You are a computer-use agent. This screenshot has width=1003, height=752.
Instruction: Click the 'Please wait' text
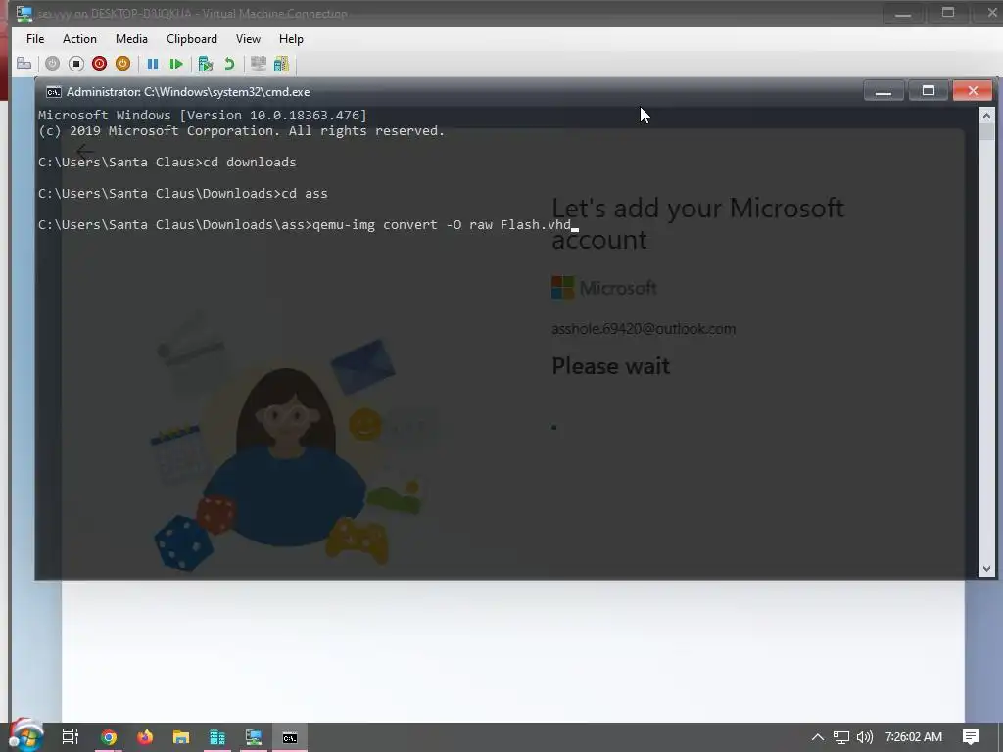(611, 366)
